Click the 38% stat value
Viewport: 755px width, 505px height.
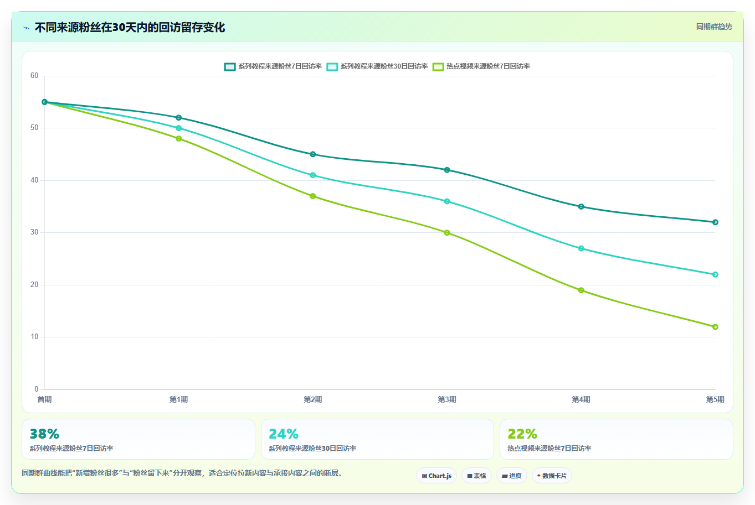pos(44,434)
